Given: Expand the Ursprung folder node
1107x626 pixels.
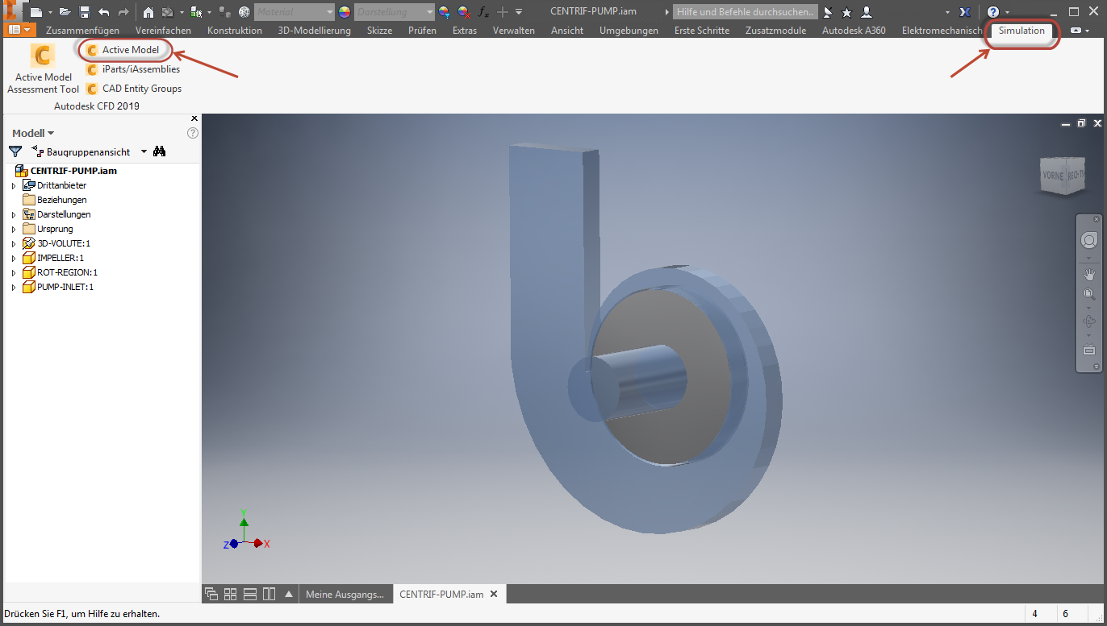Looking at the screenshot, I should tap(13, 229).
